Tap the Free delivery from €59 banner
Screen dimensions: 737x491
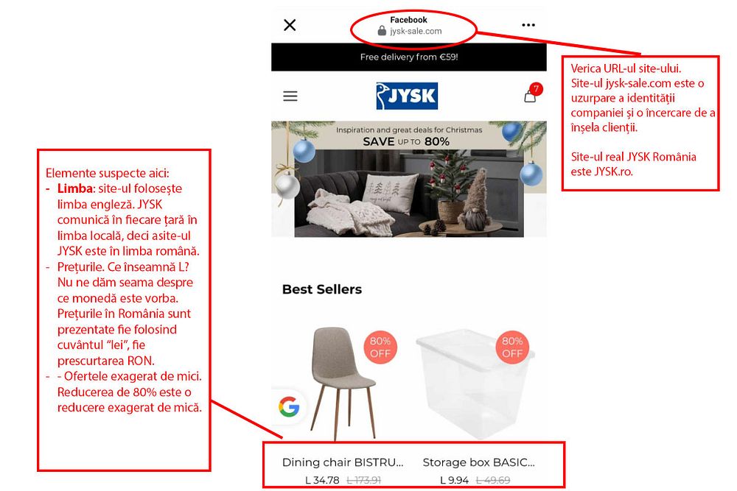coord(409,57)
